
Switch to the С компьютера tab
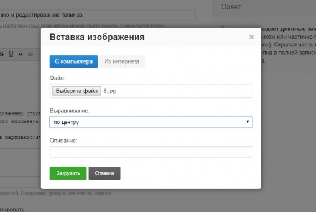(x=74, y=61)
